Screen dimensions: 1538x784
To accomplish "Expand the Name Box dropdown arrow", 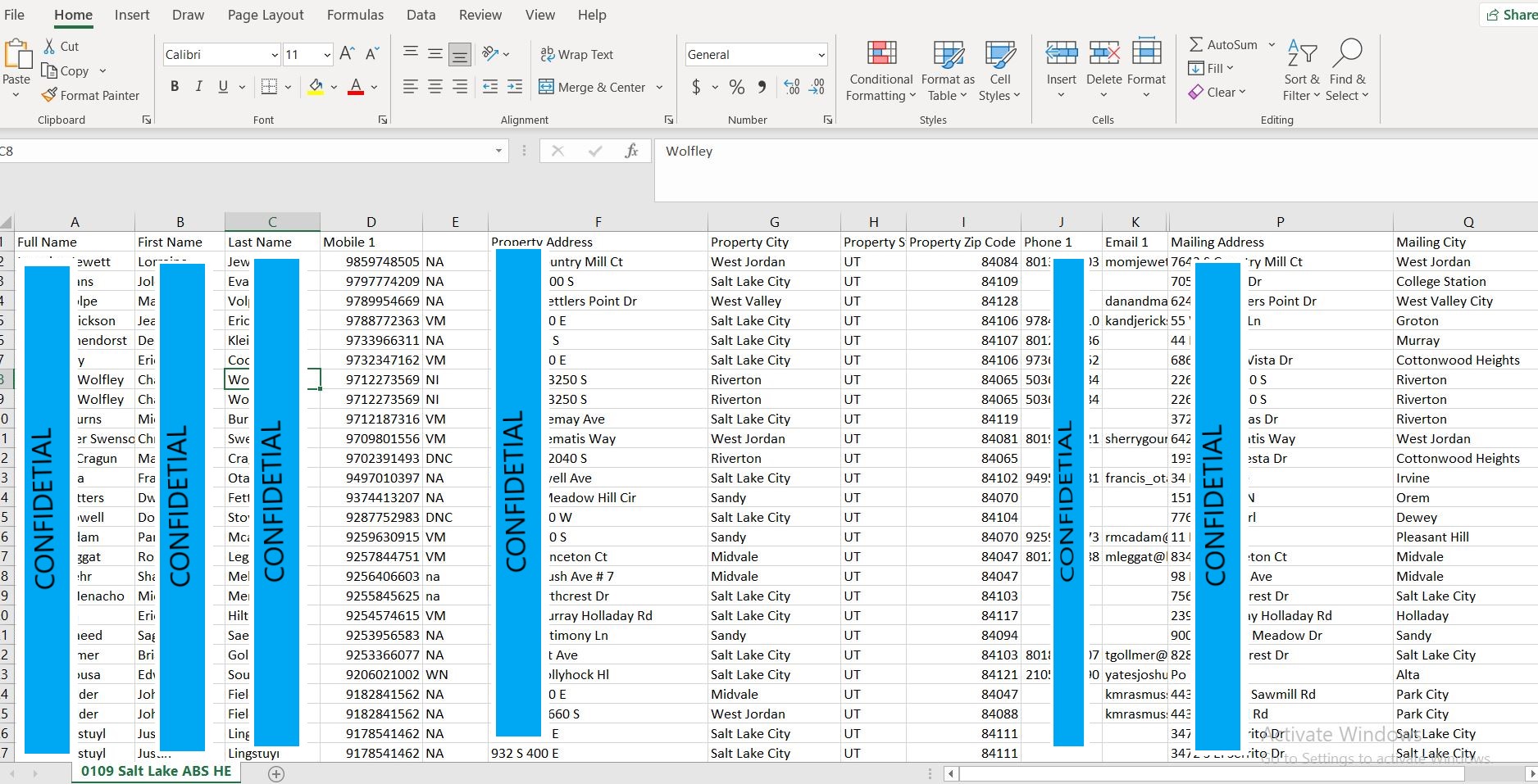I will pyautogui.click(x=498, y=151).
